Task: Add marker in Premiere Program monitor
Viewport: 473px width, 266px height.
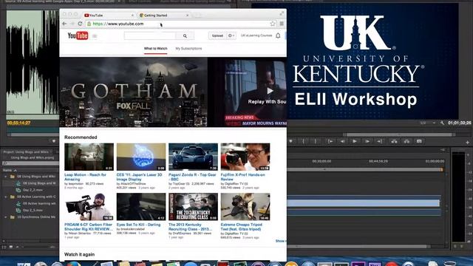Action: 290,141
